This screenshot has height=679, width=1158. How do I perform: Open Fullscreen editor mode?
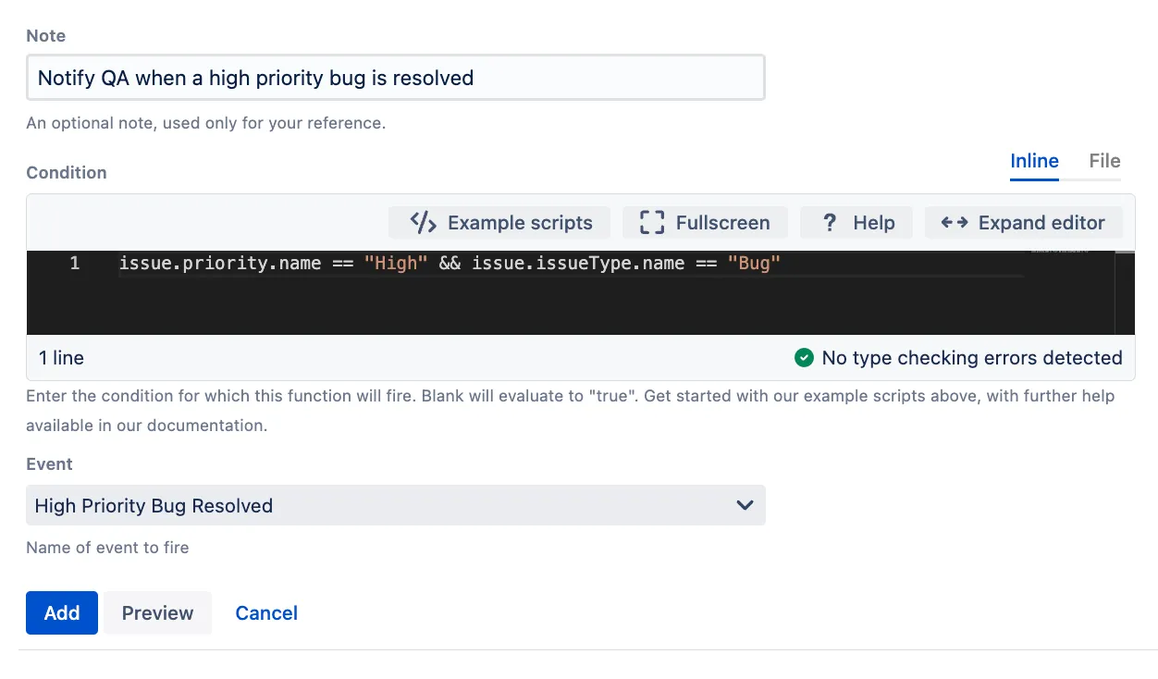(705, 223)
